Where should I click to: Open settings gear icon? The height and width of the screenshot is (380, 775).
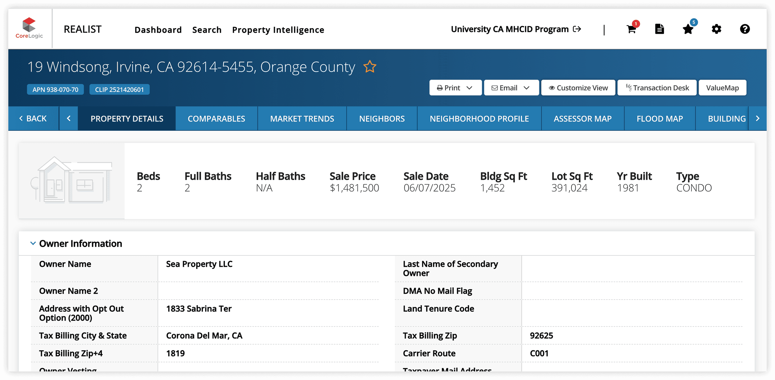coord(716,29)
